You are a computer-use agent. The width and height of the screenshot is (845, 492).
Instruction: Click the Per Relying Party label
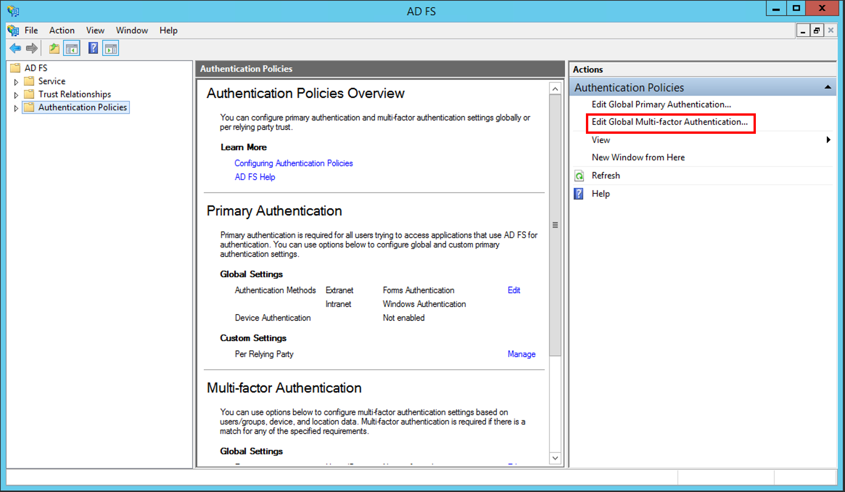click(x=264, y=354)
